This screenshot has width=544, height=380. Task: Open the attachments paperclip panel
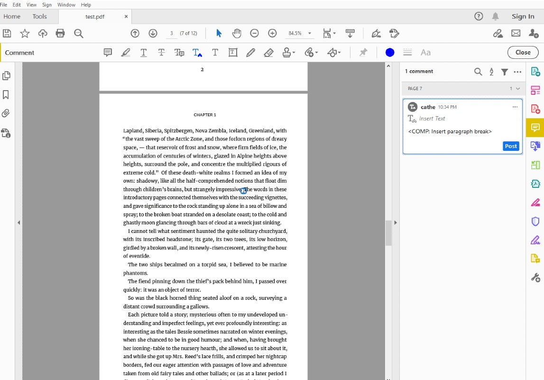(x=6, y=113)
